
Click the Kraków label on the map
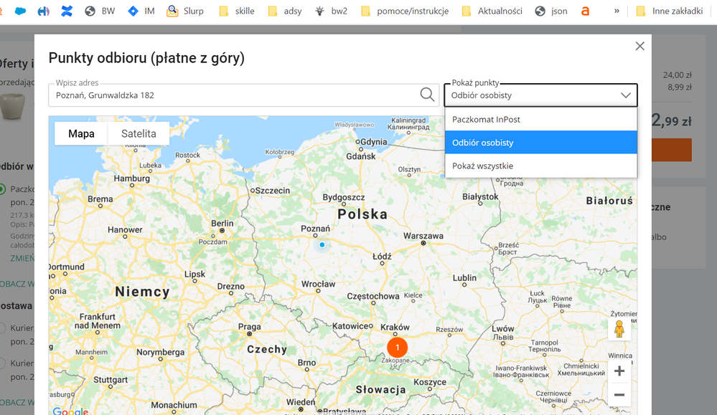tap(395, 328)
